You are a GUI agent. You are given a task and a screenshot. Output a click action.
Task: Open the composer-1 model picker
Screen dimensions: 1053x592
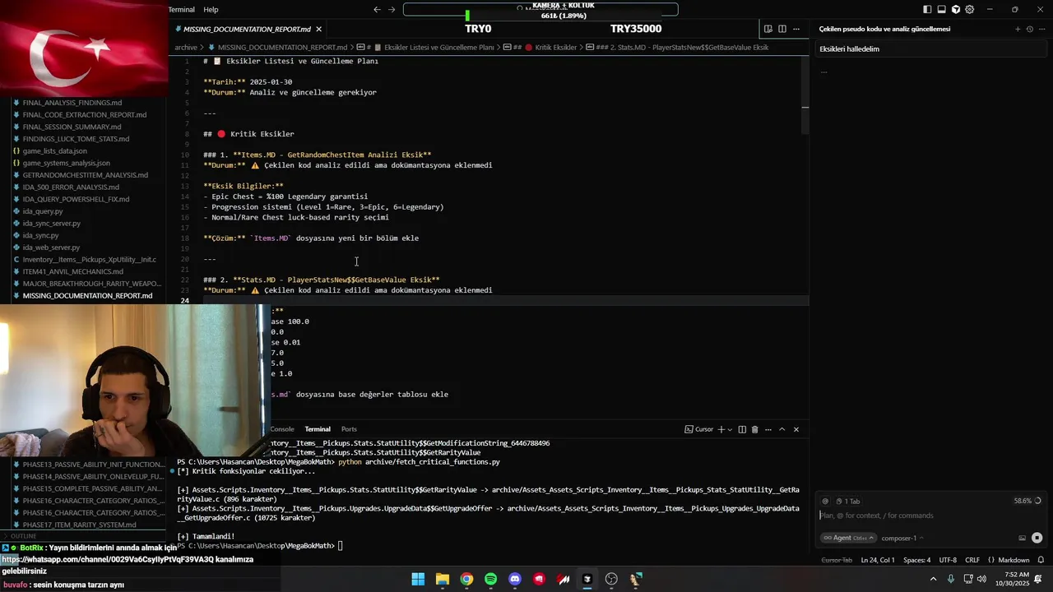coord(902,538)
